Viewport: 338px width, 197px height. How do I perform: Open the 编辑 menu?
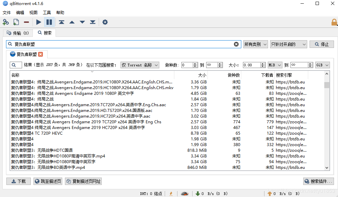[x=20, y=12]
